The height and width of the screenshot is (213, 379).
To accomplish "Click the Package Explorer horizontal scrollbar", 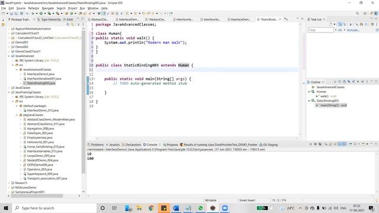I will tap(37, 196).
